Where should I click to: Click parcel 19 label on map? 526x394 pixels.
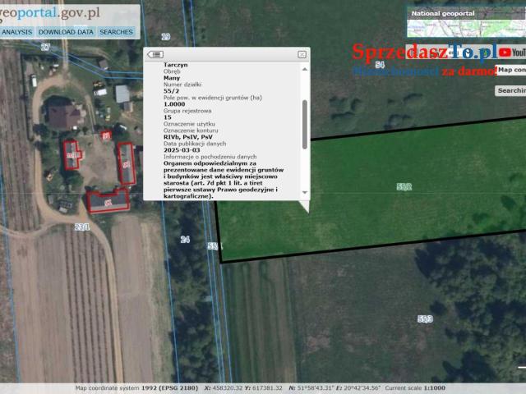point(165,37)
